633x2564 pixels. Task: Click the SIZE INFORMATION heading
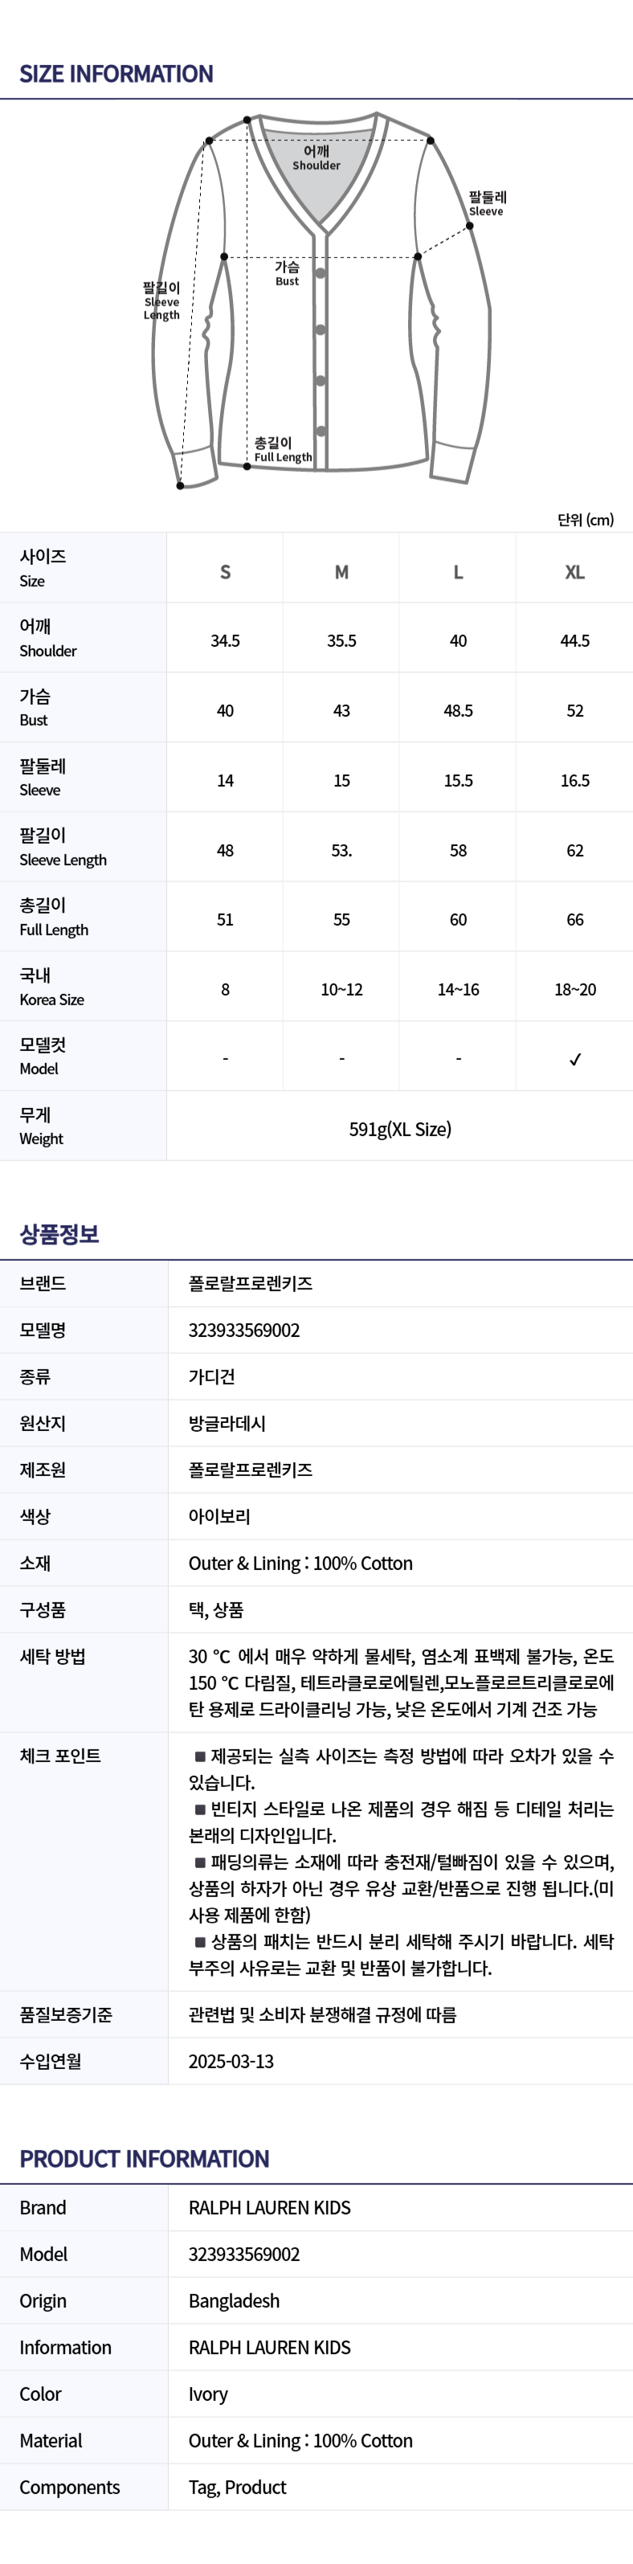[x=116, y=74]
